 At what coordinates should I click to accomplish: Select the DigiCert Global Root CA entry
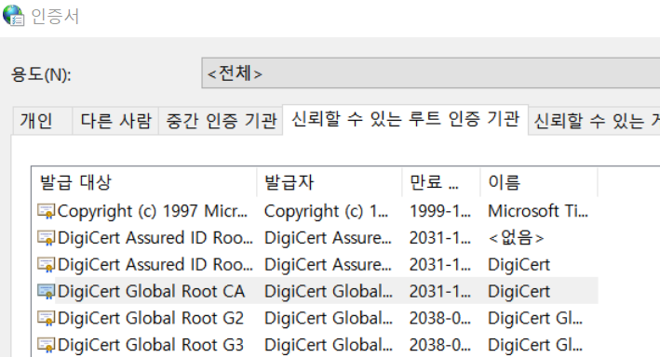point(151,291)
